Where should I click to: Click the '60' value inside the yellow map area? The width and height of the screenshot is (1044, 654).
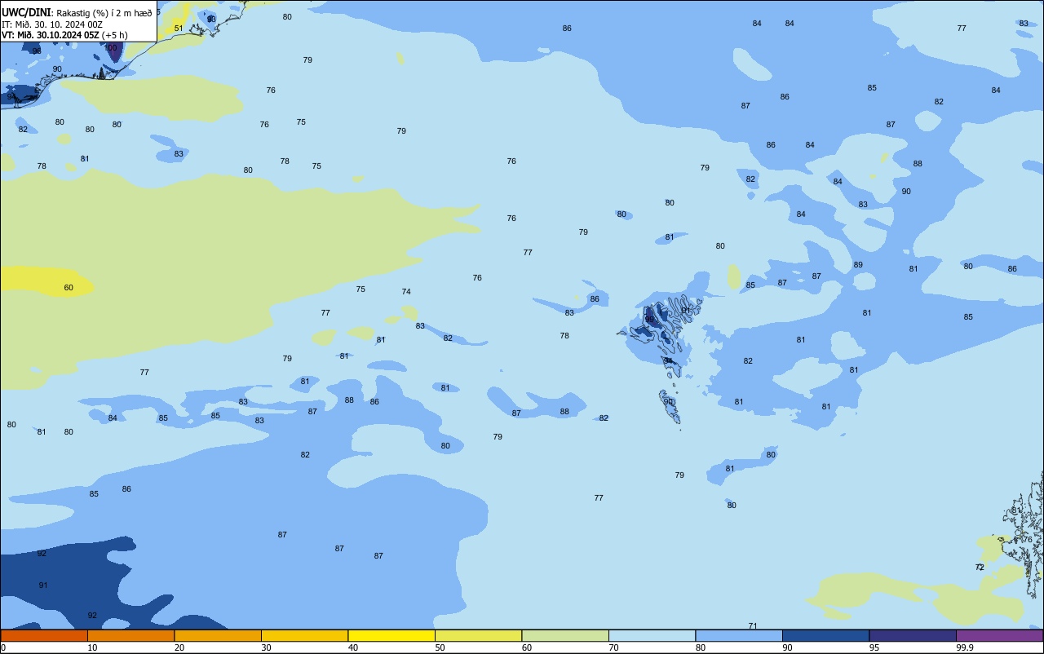(x=69, y=288)
